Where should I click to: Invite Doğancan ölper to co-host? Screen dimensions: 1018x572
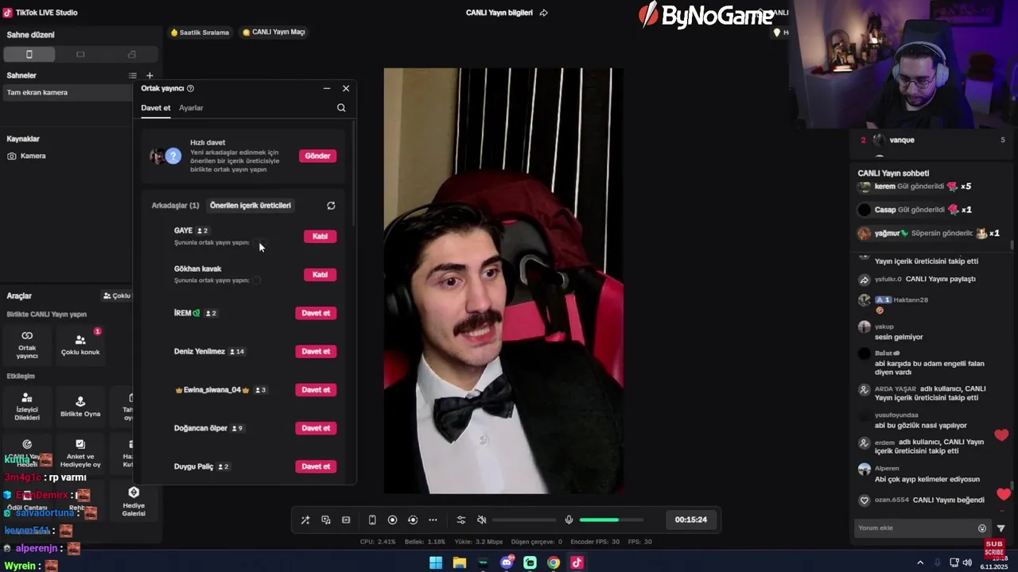click(x=316, y=428)
